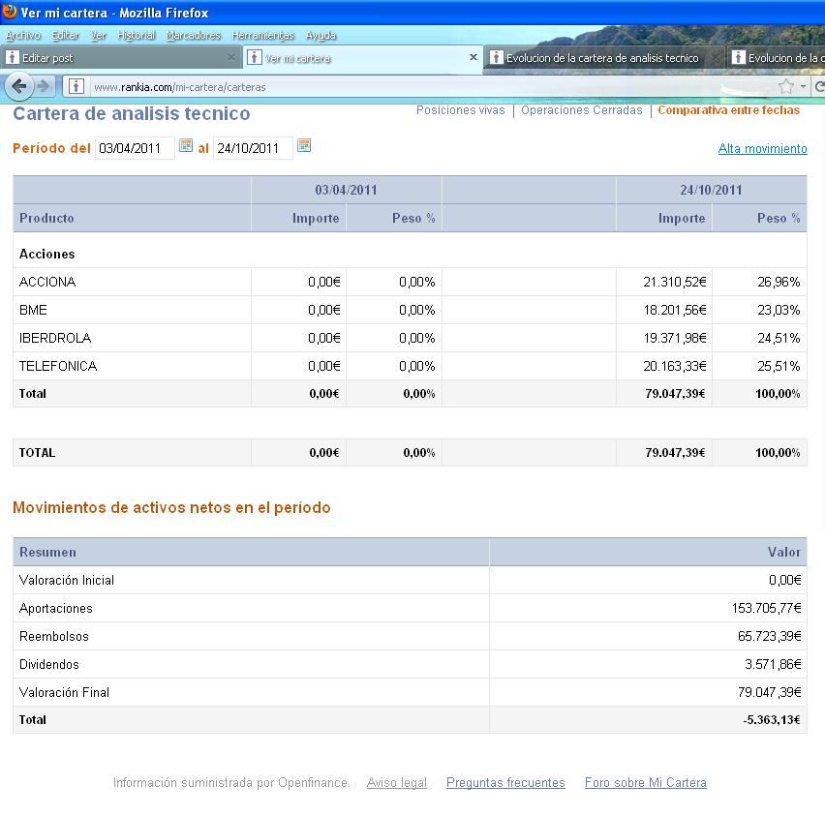Click IBERDROLA weight 24,51%
This screenshot has height=816, width=825.
pyautogui.click(x=779, y=337)
